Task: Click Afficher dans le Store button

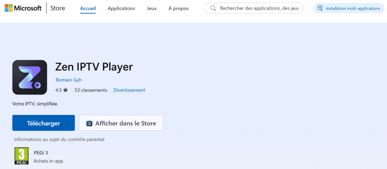Action: point(121,123)
